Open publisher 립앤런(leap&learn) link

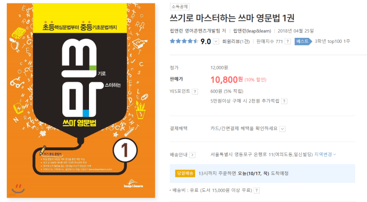[252, 31]
